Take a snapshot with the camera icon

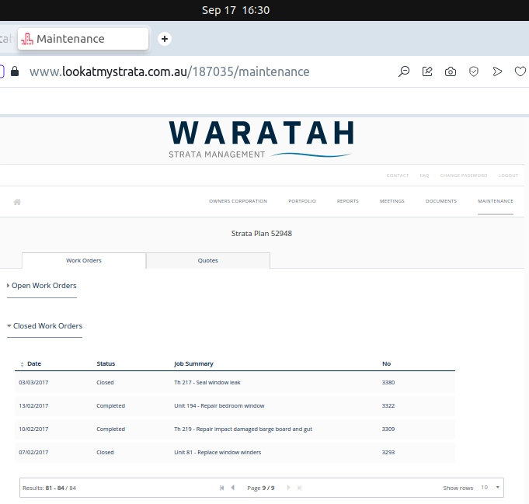point(451,71)
